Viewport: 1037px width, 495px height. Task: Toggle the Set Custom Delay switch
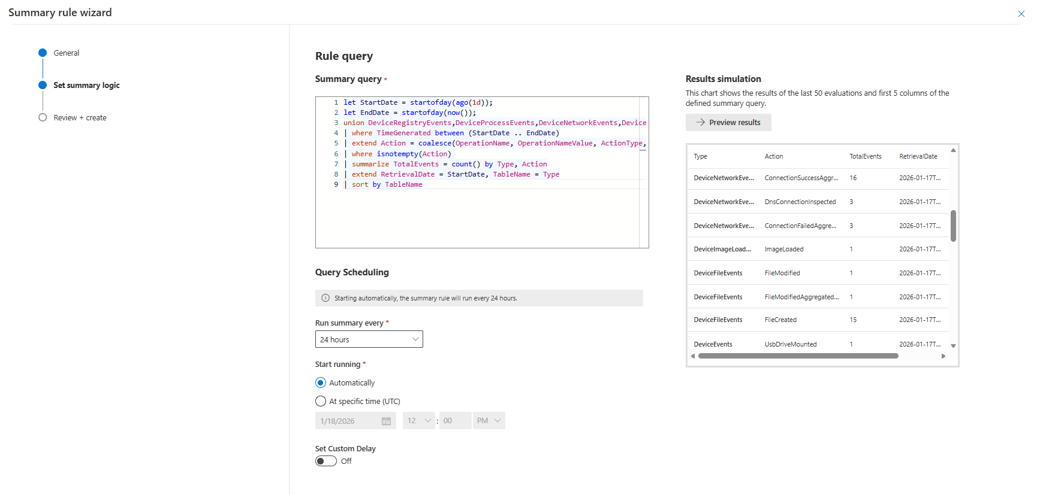click(x=326, y=461)
